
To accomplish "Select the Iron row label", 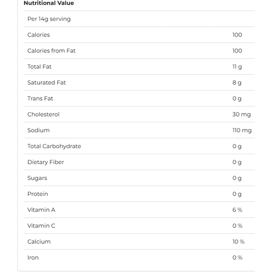I will [33, 257].
